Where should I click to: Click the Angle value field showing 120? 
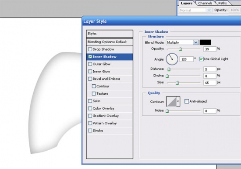187,59
